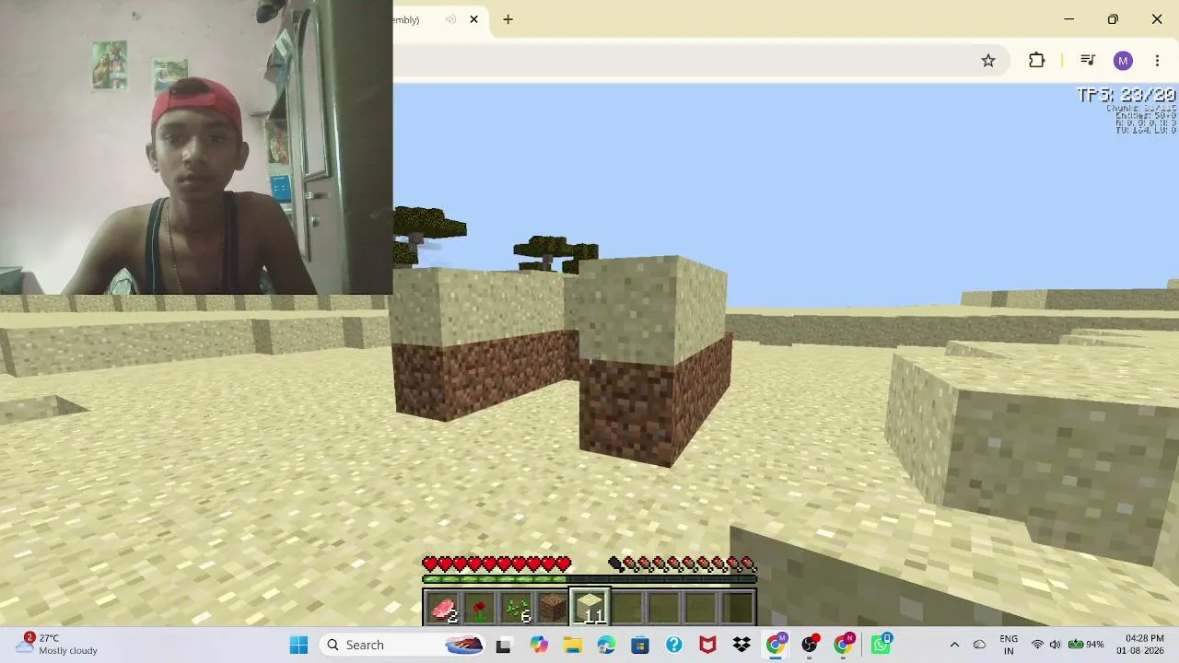This screenshot has height=663, width=1179.
Task: Open WhatsApp from the taskbar
Action: point(880,645)
